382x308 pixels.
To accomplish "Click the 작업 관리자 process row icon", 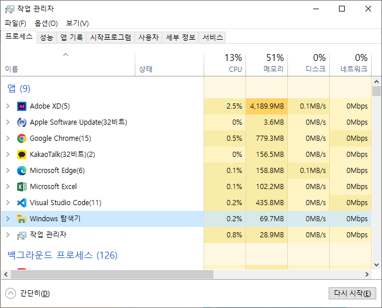I will pyautogui.click(x=22, y=235).
